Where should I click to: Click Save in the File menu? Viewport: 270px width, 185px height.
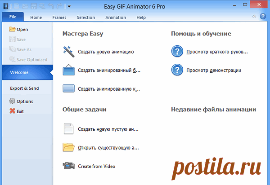[21, 40]
